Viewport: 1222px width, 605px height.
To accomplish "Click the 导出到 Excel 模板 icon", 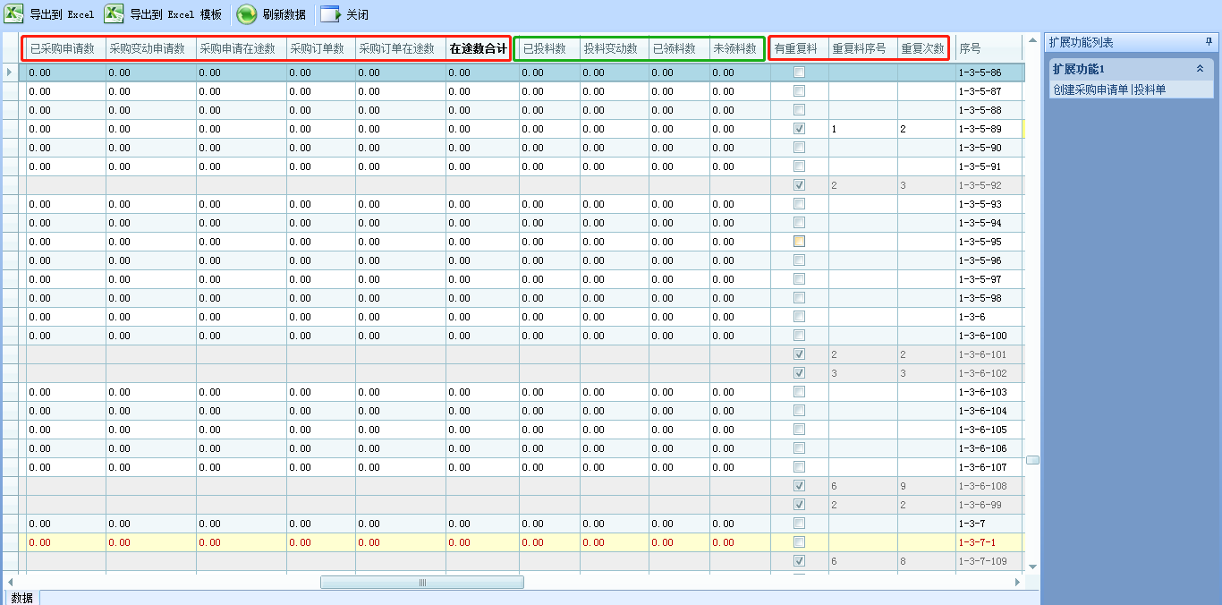I will click(115, 14).
